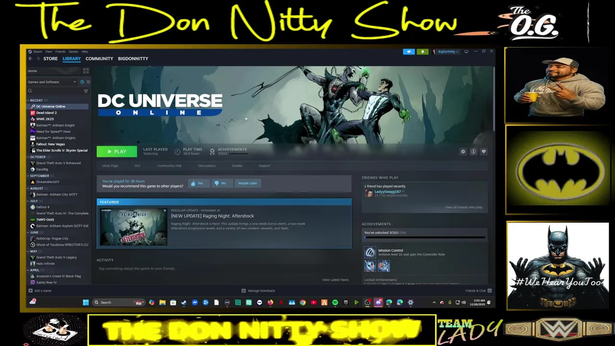Add DC Universe Online to favorites heart
Screen dimensions: 615x346
[x=484, y=151]
